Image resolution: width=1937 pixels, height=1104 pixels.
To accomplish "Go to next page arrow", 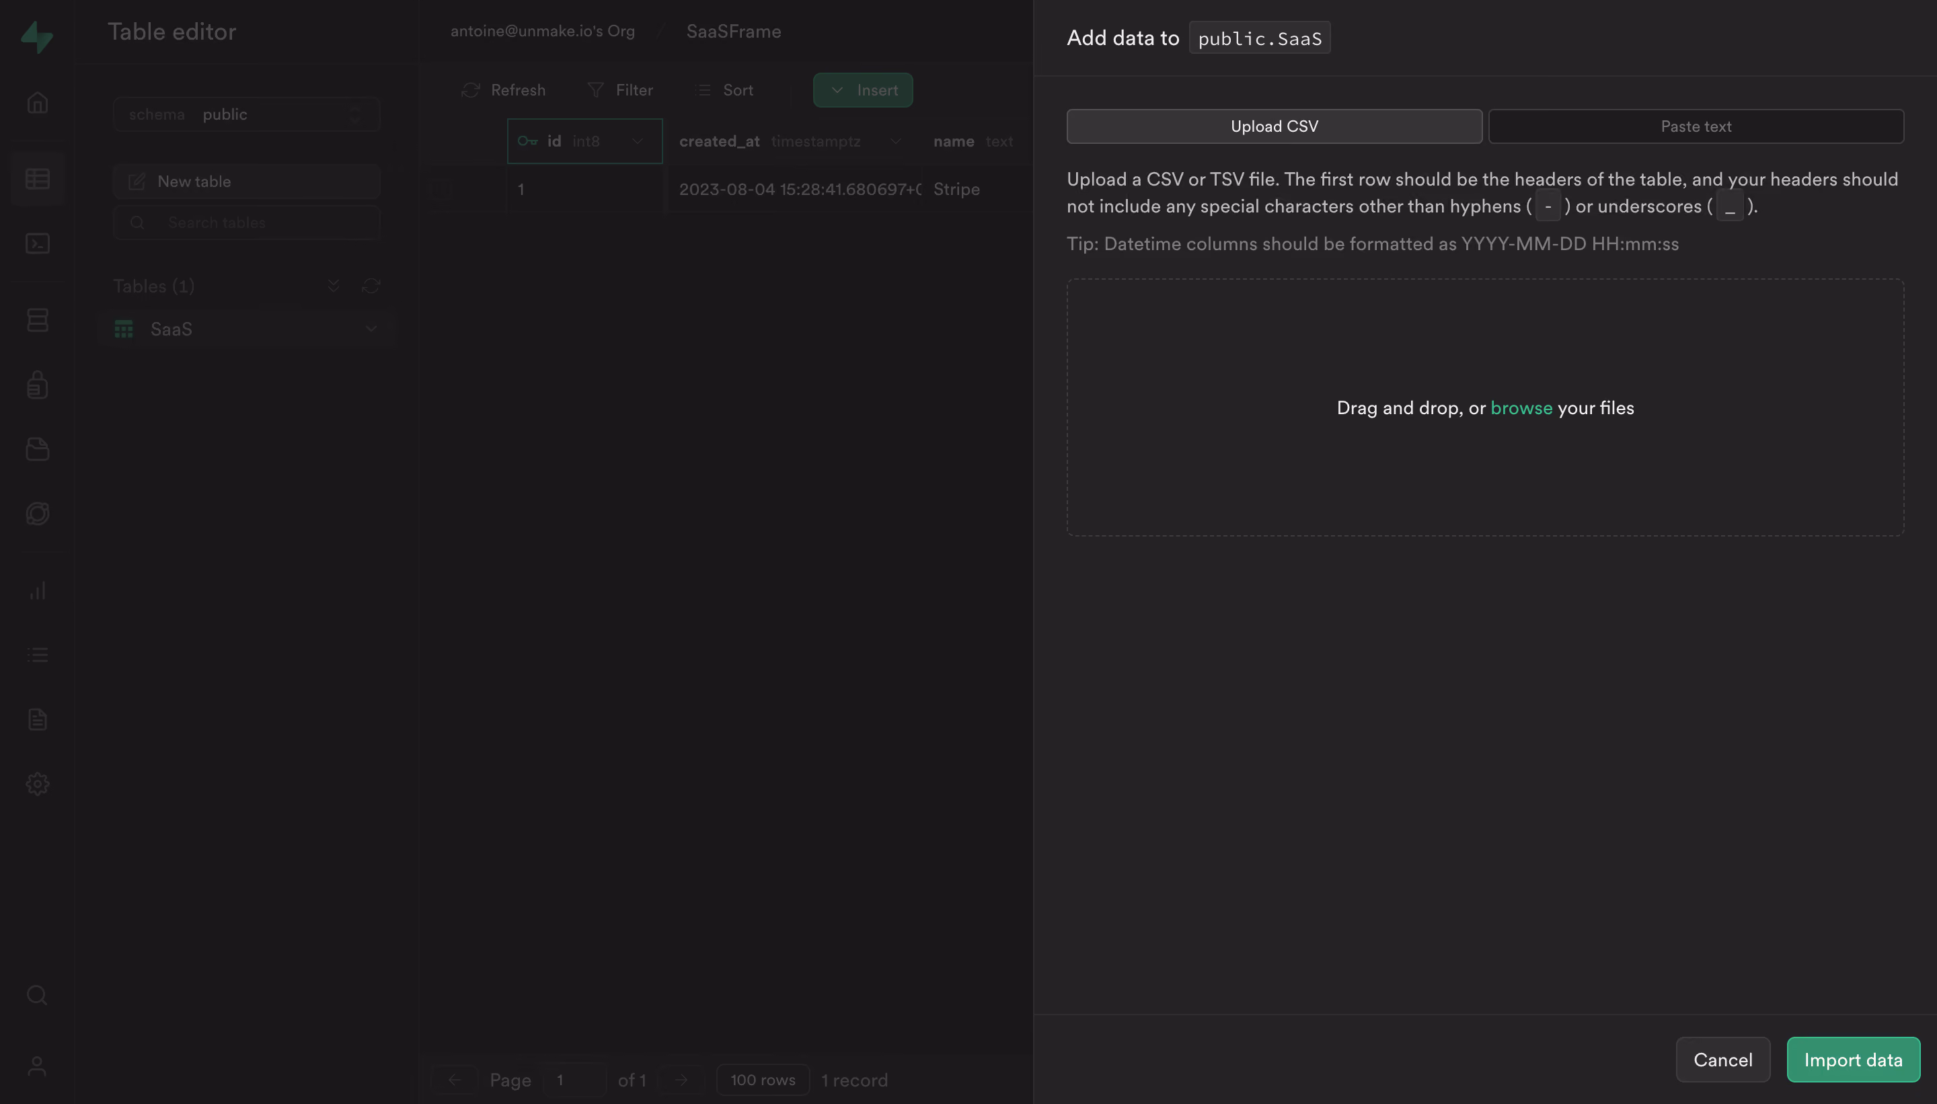I will coord(681,1080).
